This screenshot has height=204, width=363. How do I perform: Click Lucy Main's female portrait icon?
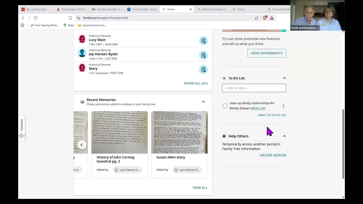[82, 39]
